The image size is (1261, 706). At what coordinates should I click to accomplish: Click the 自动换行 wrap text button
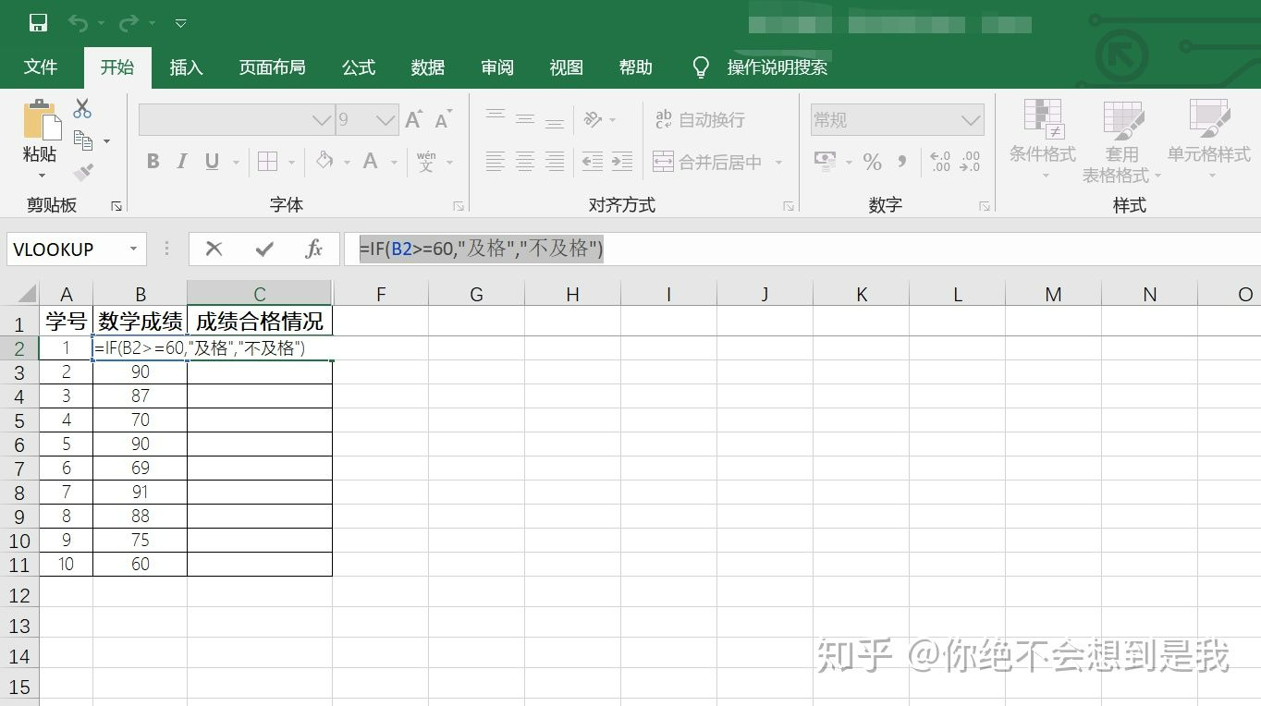tap(700, 119)
